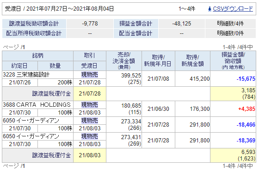Click the 約定日 column header
Image resolution: width=259 pixels, height=173 pixels.
click(20, 66)
